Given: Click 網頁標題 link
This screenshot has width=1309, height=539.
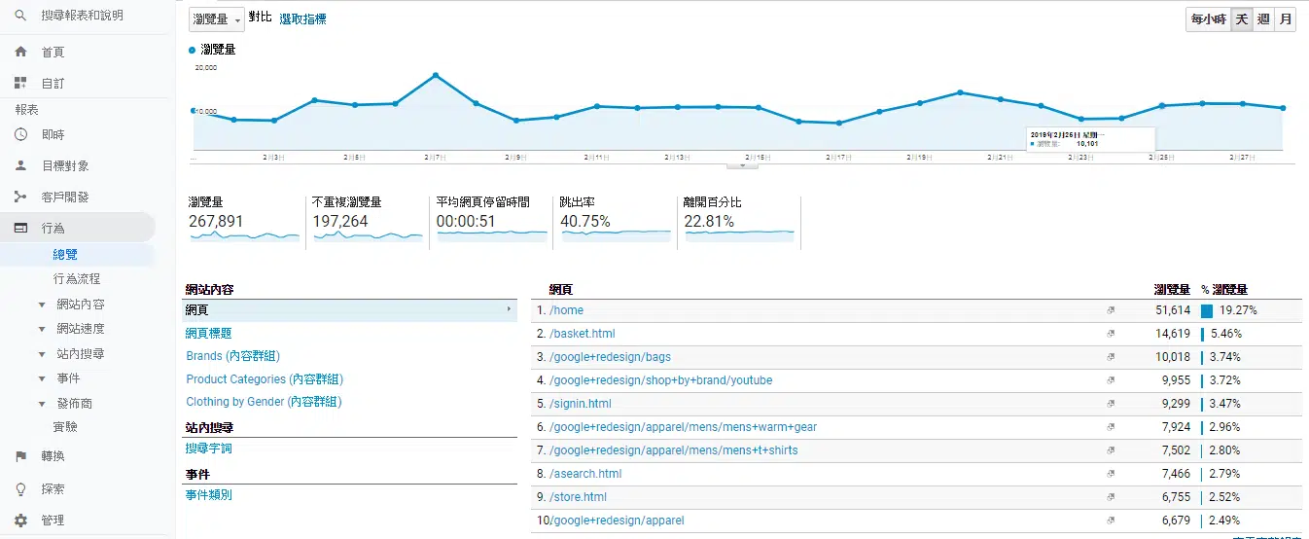Looking at the screenshot, I should coord(209,333).
